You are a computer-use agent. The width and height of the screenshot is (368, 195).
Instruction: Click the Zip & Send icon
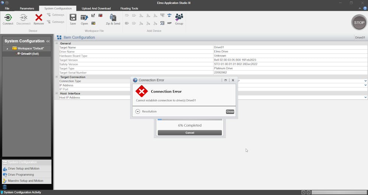point(113,18)
